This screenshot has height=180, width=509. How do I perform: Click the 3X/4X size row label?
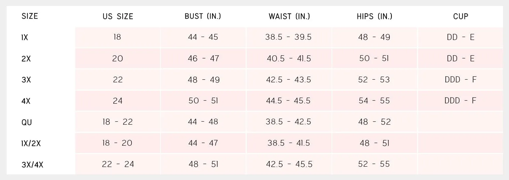(32, 165)
